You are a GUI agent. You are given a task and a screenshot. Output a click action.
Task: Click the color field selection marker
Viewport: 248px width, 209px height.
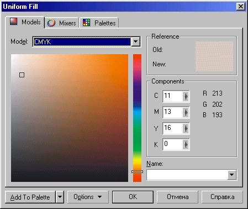[x=22, y=75]
